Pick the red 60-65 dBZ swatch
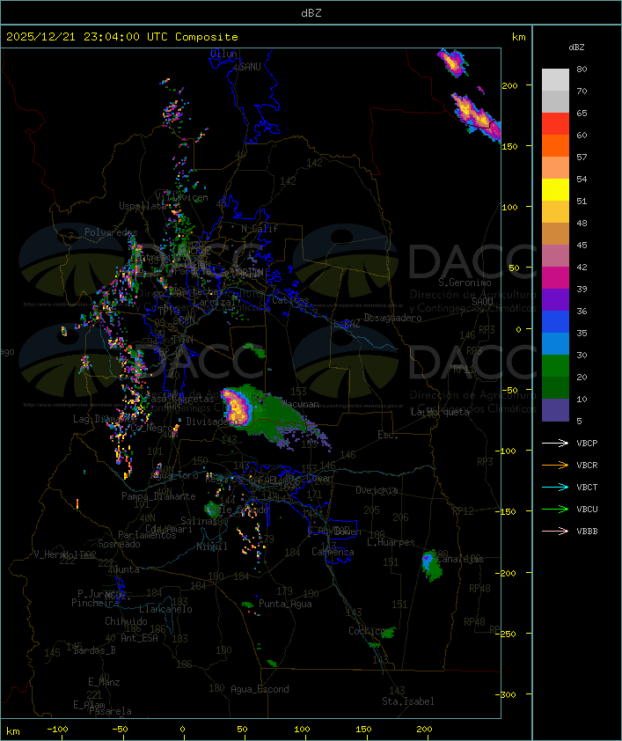This screenshot has width=622, height=741. click(x=555, y=124)
